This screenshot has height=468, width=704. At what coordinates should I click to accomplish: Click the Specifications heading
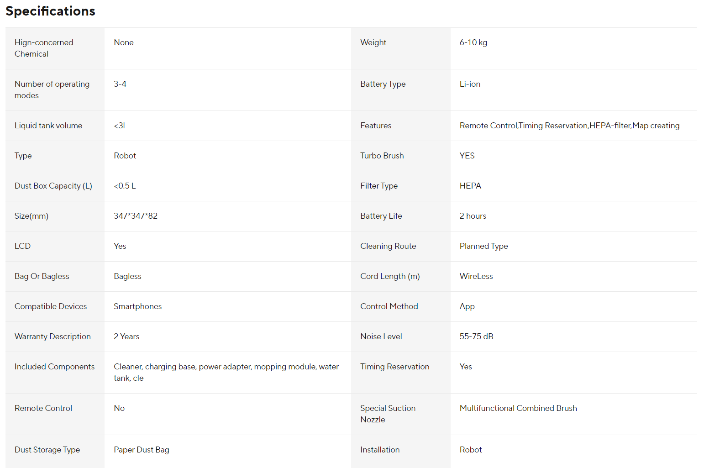[50, 11]
